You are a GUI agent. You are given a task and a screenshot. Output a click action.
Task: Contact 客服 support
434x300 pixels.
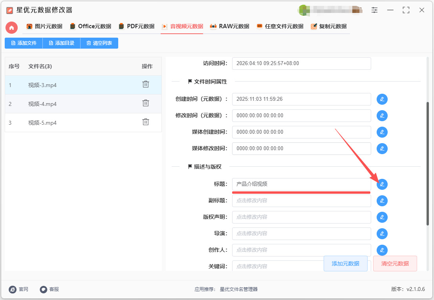(x=49, y=289)
